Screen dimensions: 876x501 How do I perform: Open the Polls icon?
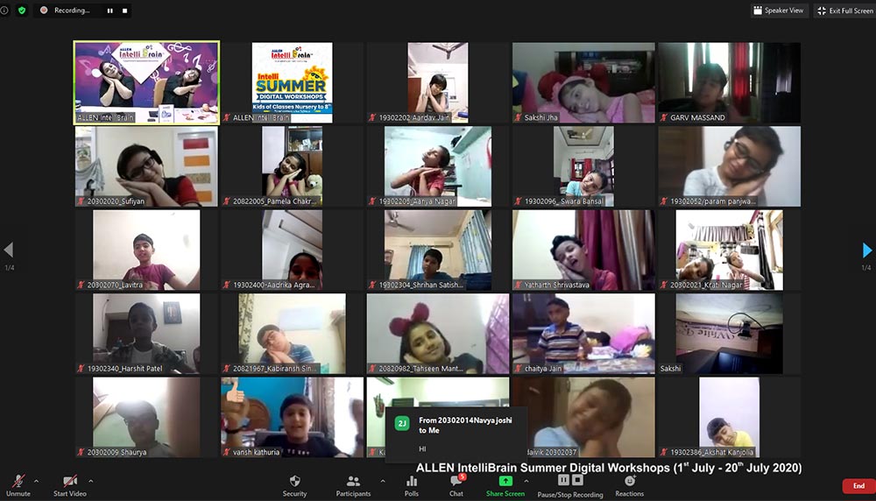412,485
